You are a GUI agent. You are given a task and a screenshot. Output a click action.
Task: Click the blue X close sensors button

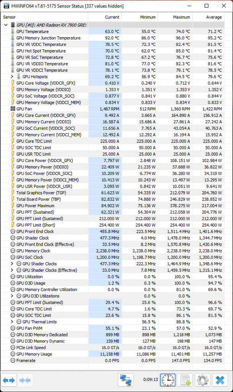pos(220,380)
